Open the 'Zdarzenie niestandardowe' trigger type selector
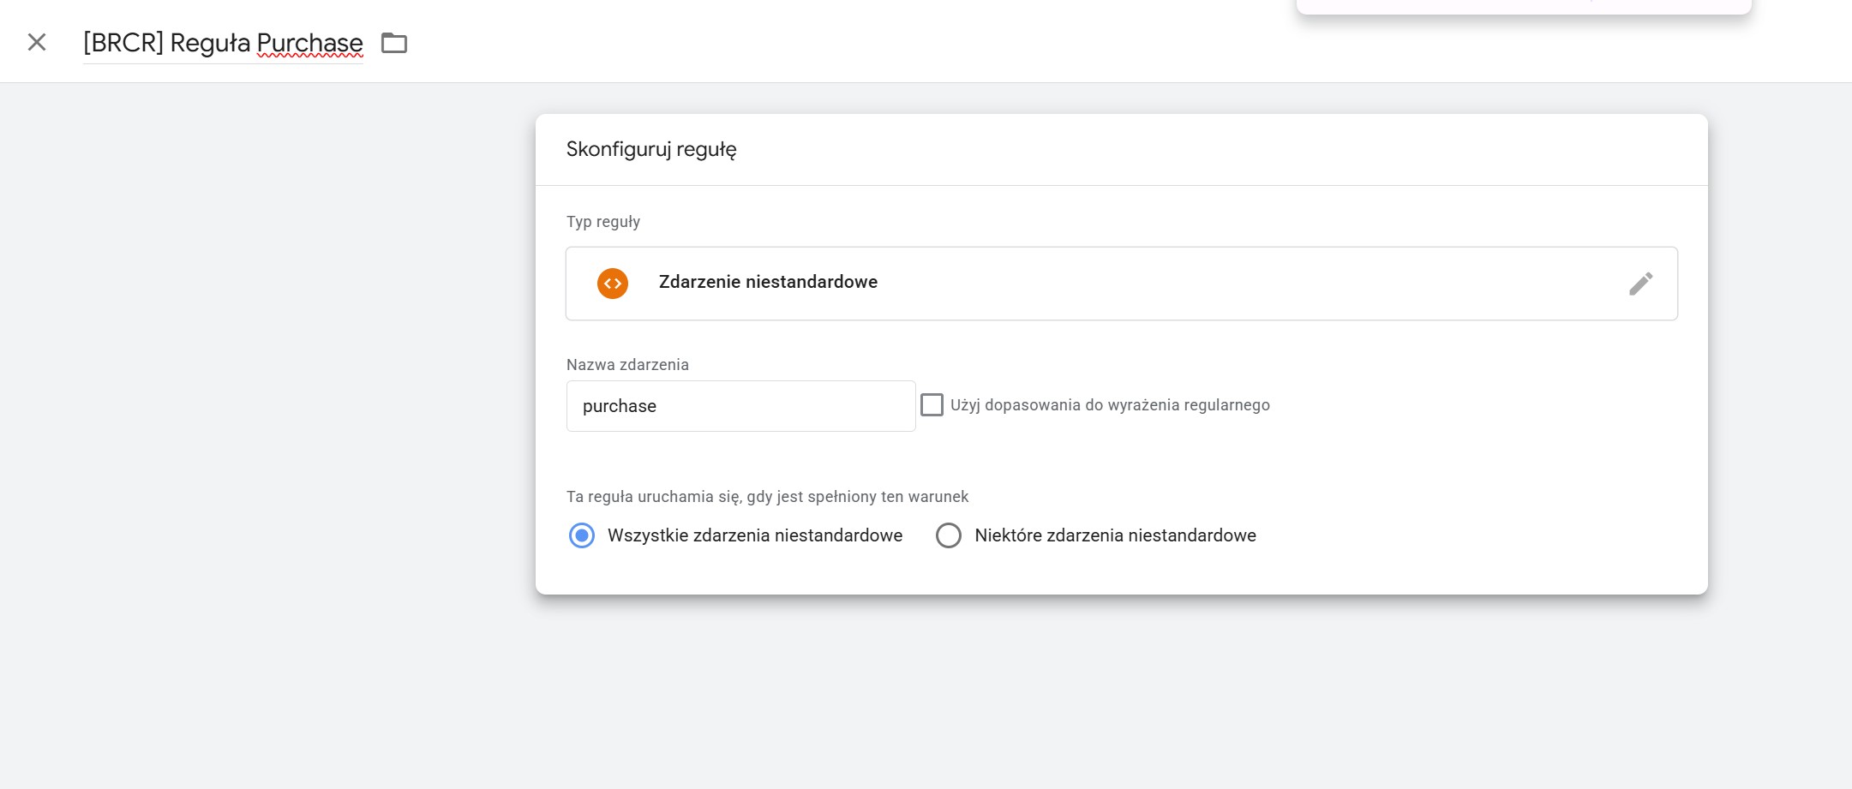 (1114, 284)
